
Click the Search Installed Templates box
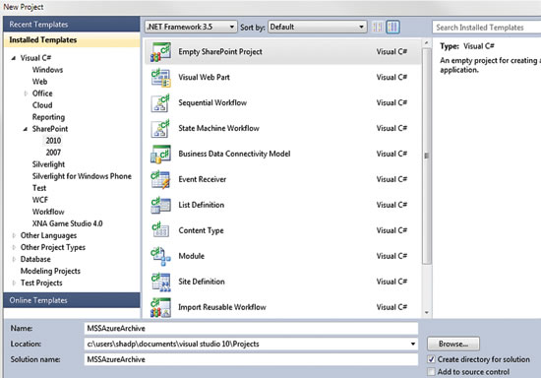(487, 28)
